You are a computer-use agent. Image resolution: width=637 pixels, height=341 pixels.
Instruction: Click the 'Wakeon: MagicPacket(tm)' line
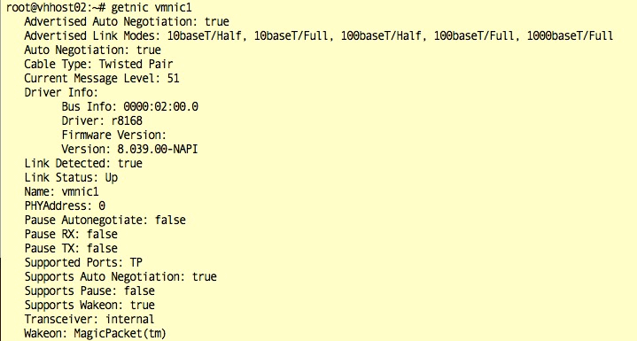[x=96, y=333]
